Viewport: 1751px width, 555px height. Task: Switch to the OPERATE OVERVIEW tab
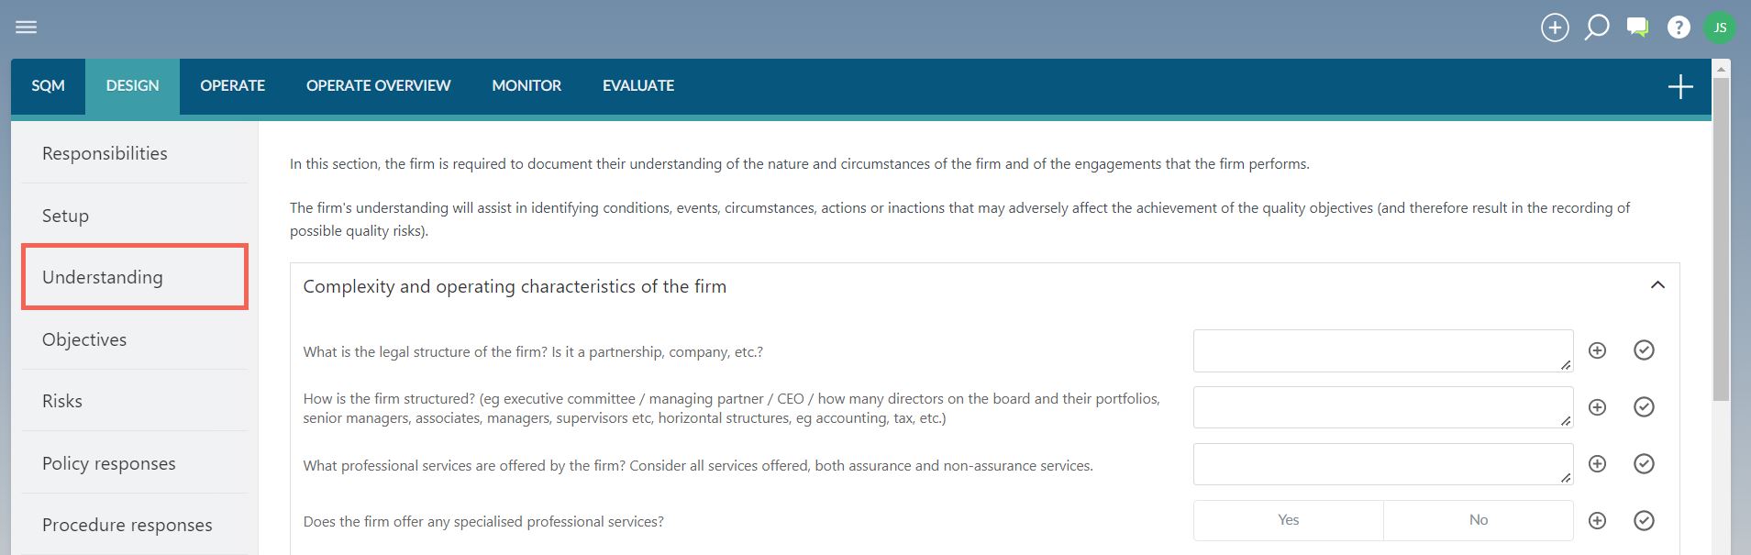point(378,86)
